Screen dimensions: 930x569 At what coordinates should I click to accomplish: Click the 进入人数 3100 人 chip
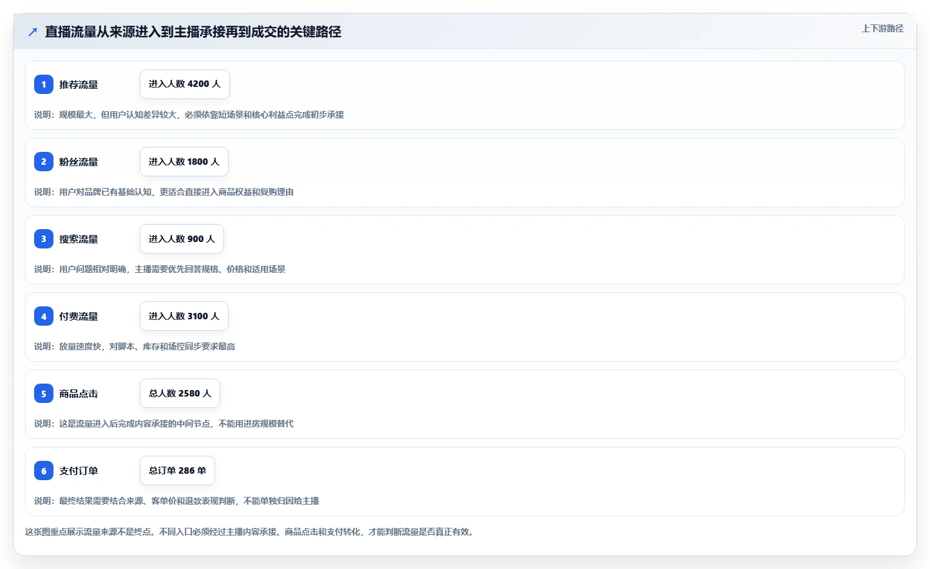(184, 316)
